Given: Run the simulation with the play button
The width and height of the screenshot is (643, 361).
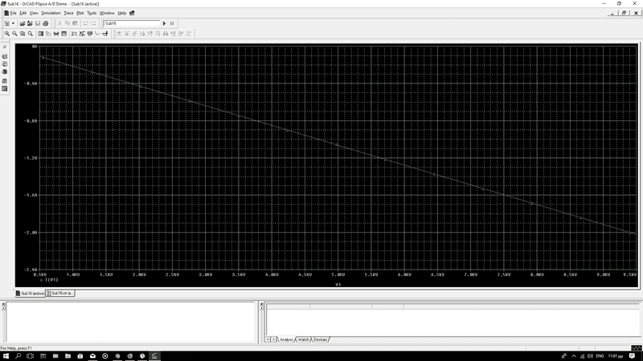Looking at the screenshot, I should pyautogui.click(x=165, y=23).
